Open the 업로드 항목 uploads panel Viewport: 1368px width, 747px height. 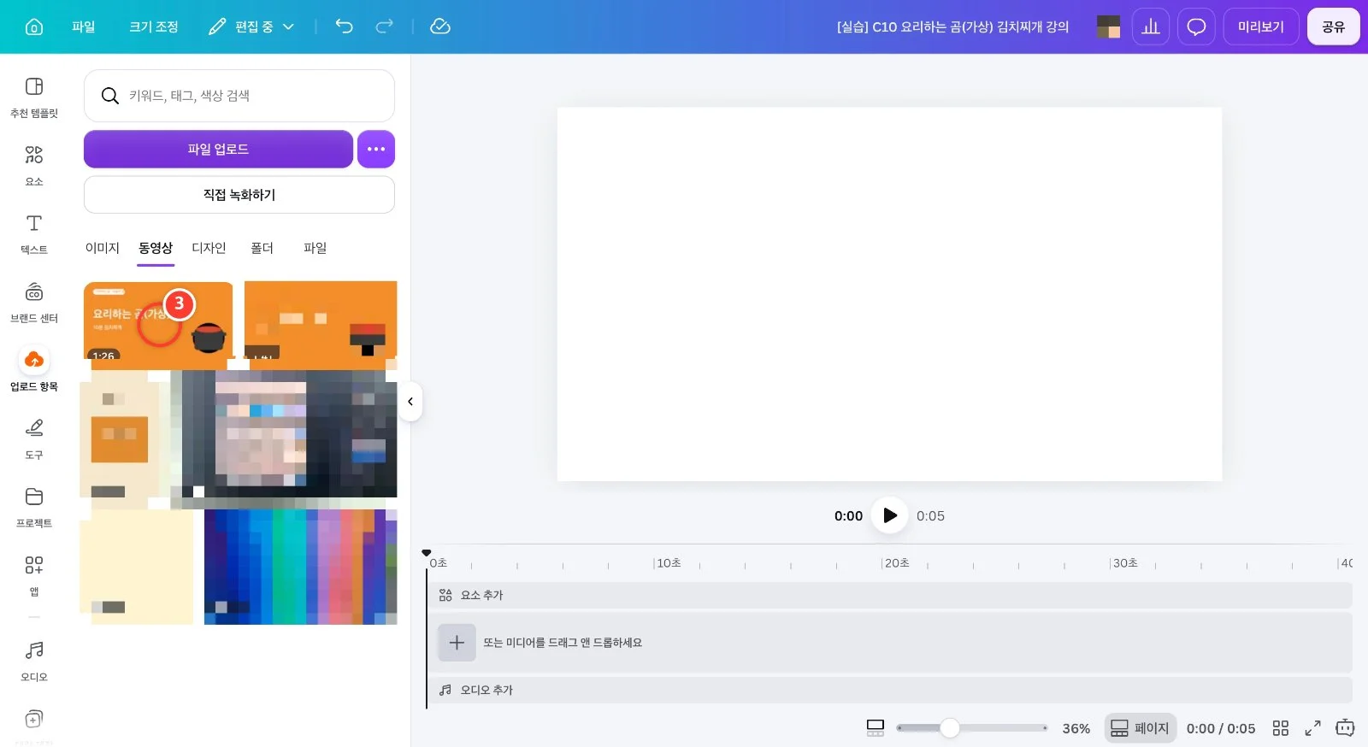tap(34, 370)
